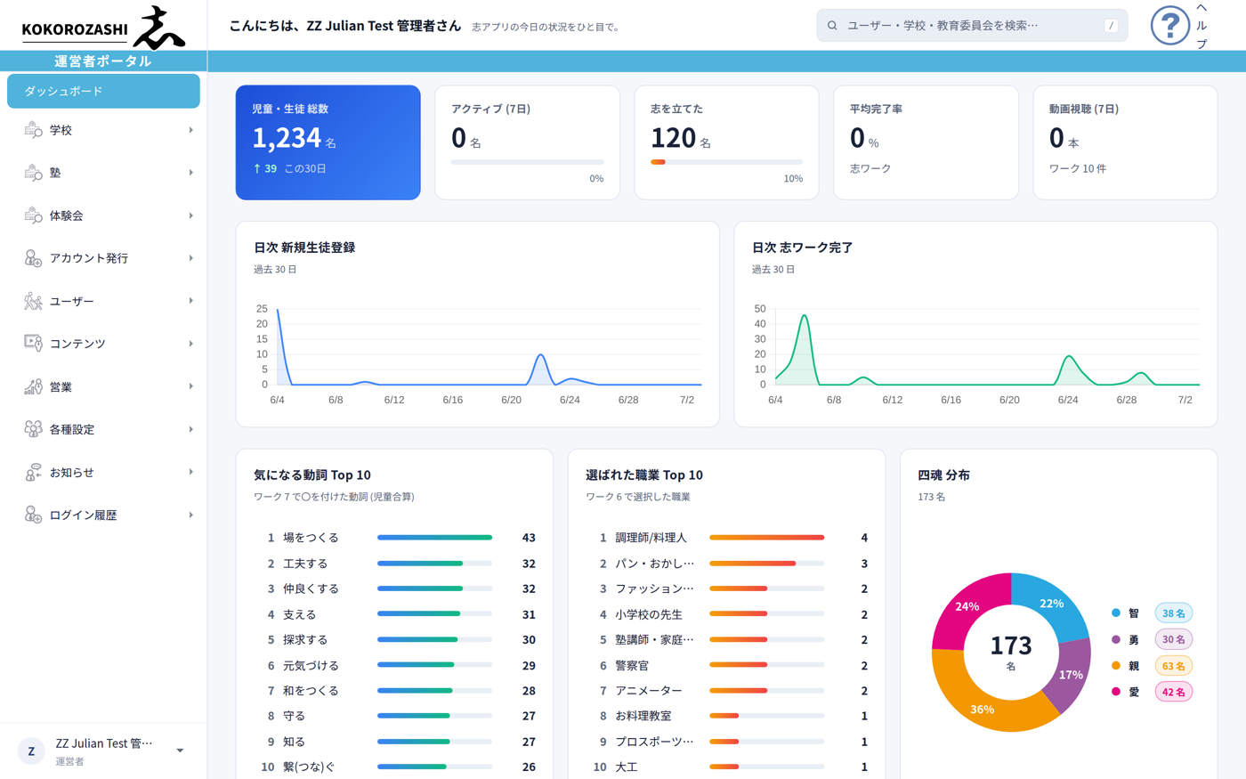The image size is (1246, 779).
Task: Expand the 塾 menu arrow
Action: point(190,173)
